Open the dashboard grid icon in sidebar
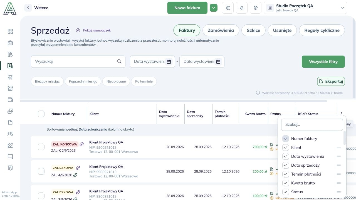356x200 pixels. click(x=10, y=31)
